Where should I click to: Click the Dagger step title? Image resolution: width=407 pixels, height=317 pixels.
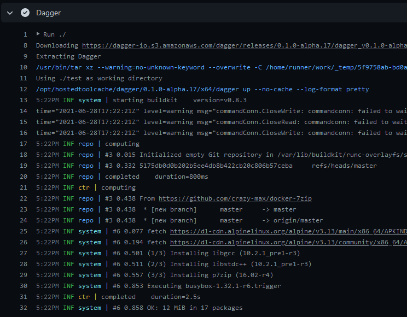pos(49,13)
